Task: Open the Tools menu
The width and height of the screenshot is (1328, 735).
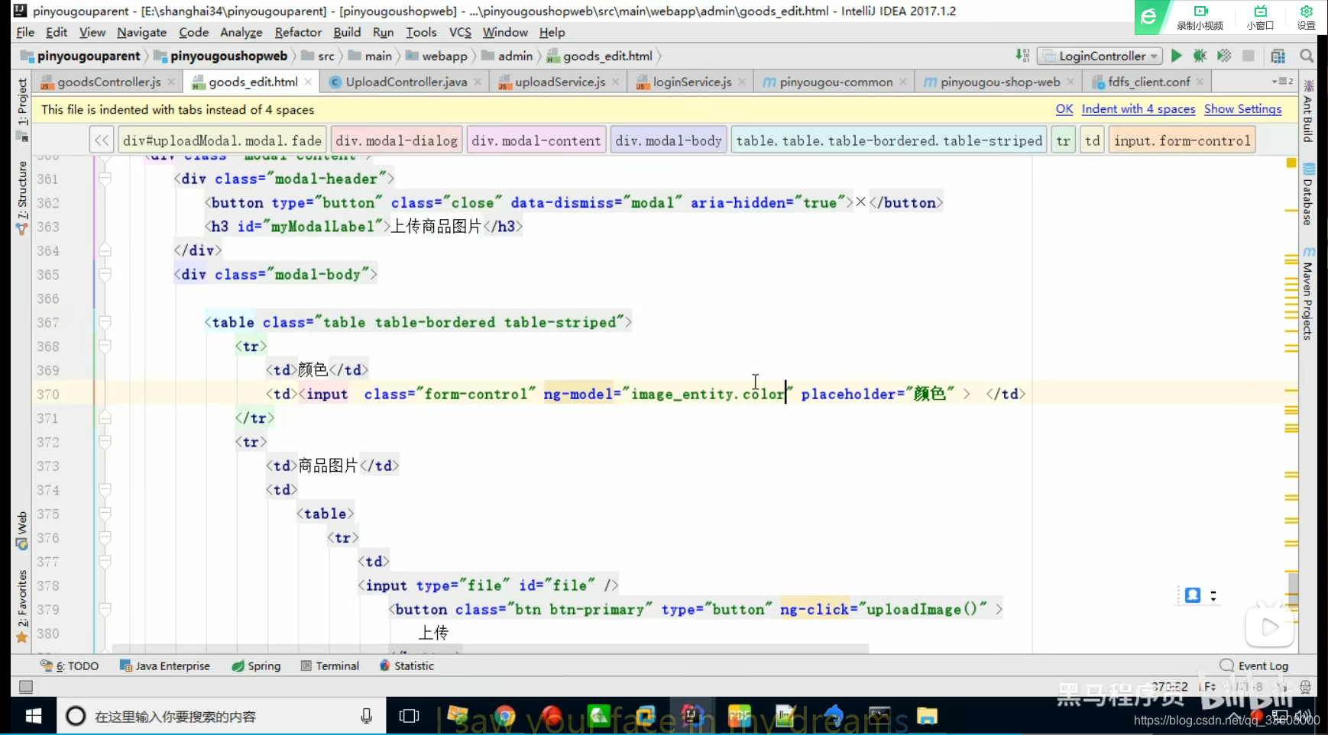Action: [x=421, y=32]
